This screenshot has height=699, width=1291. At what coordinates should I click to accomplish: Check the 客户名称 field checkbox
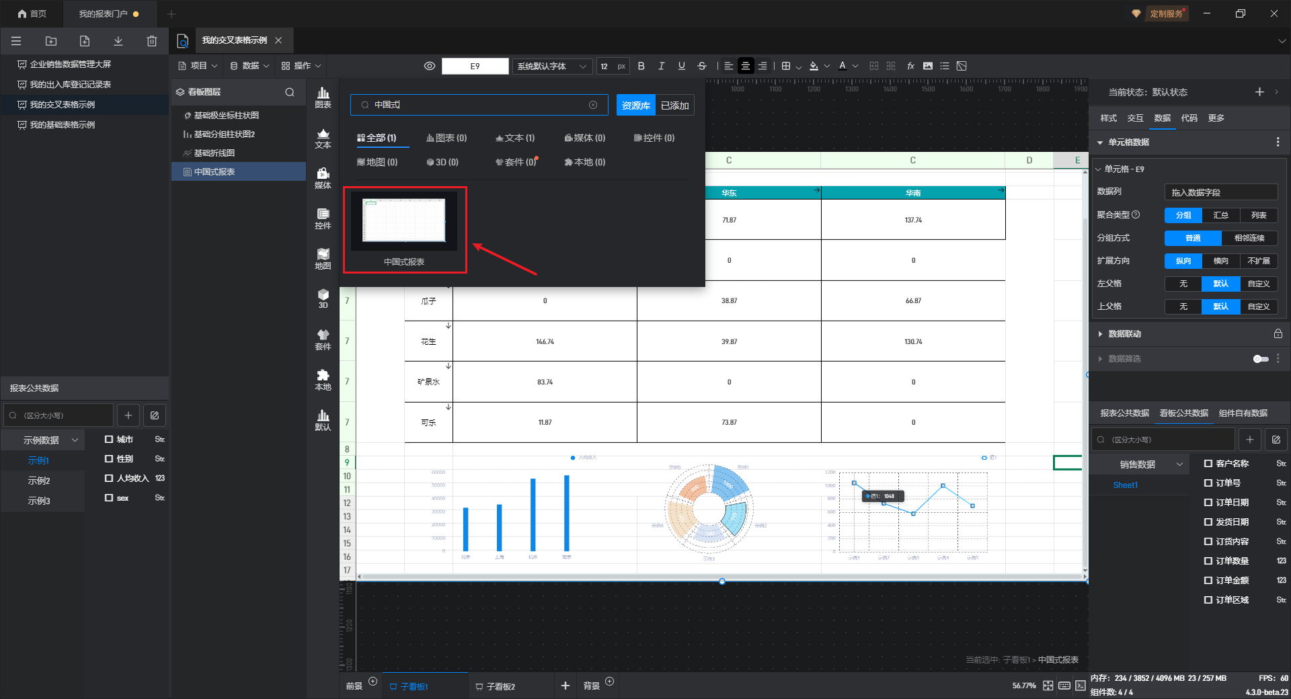pos(1208,464)
